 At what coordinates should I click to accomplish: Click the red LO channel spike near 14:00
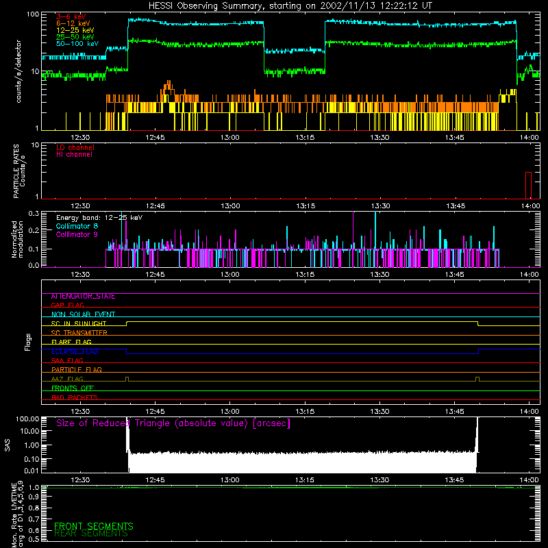pyautogui.click(x=528, y=185)
